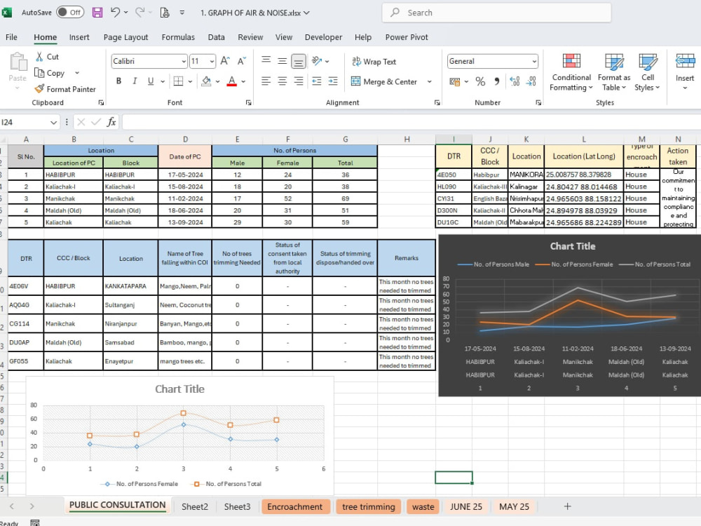
Task: Click the Borders icon
Action: (x=178, y=81)
